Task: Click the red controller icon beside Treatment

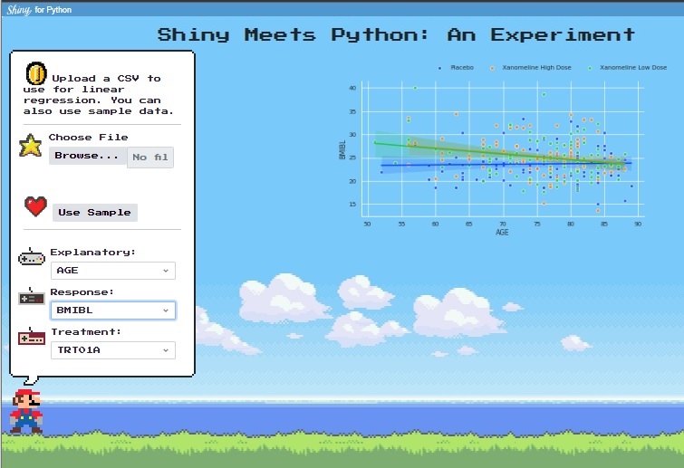Action: [x=32, y=337]
